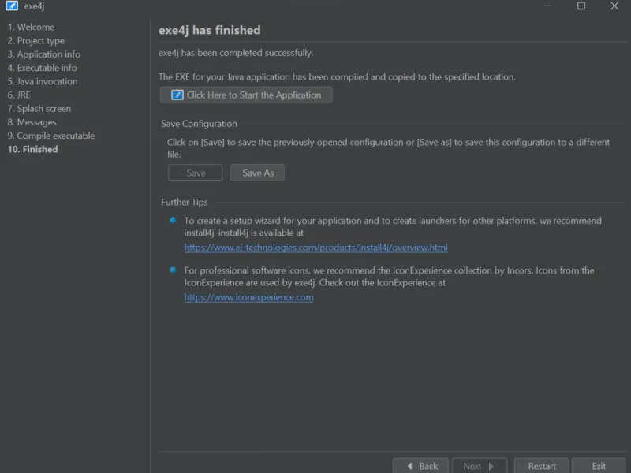Select step 10 Finished
Viewport: 631px width, 473px height.
pos(32,149)
